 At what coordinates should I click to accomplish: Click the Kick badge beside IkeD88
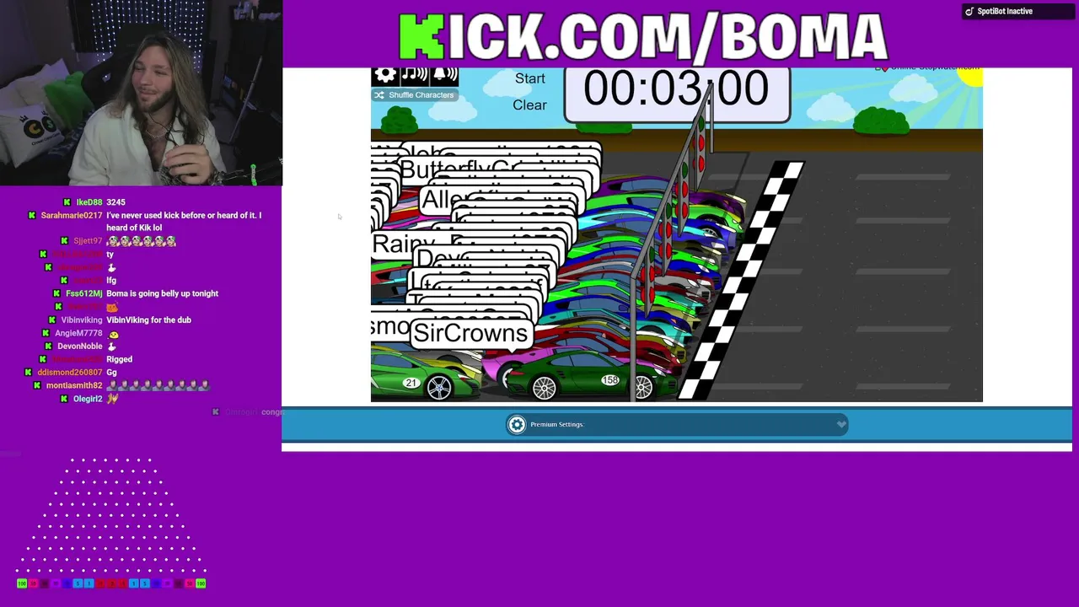[67, 202]
